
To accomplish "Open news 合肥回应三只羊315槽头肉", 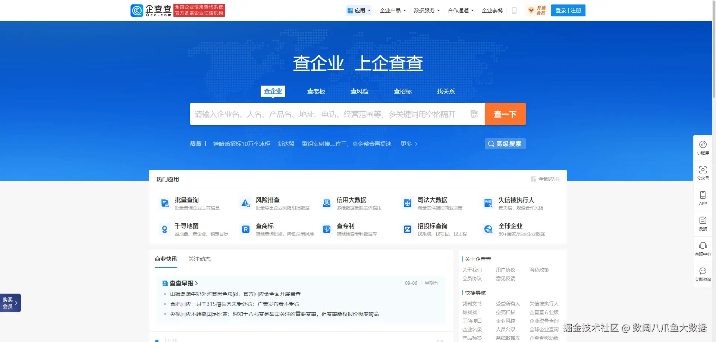I will pos(235,304).
